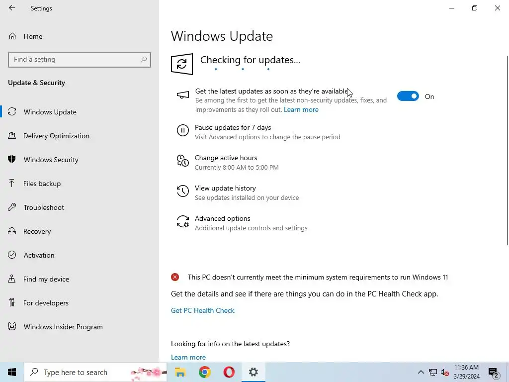
Task: Click Learn more link about latest updates
Action: [x=301, y=109]
